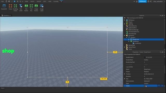166x93 pixels.
Task: Click the Collaborate button
Action: coord(142,1)
